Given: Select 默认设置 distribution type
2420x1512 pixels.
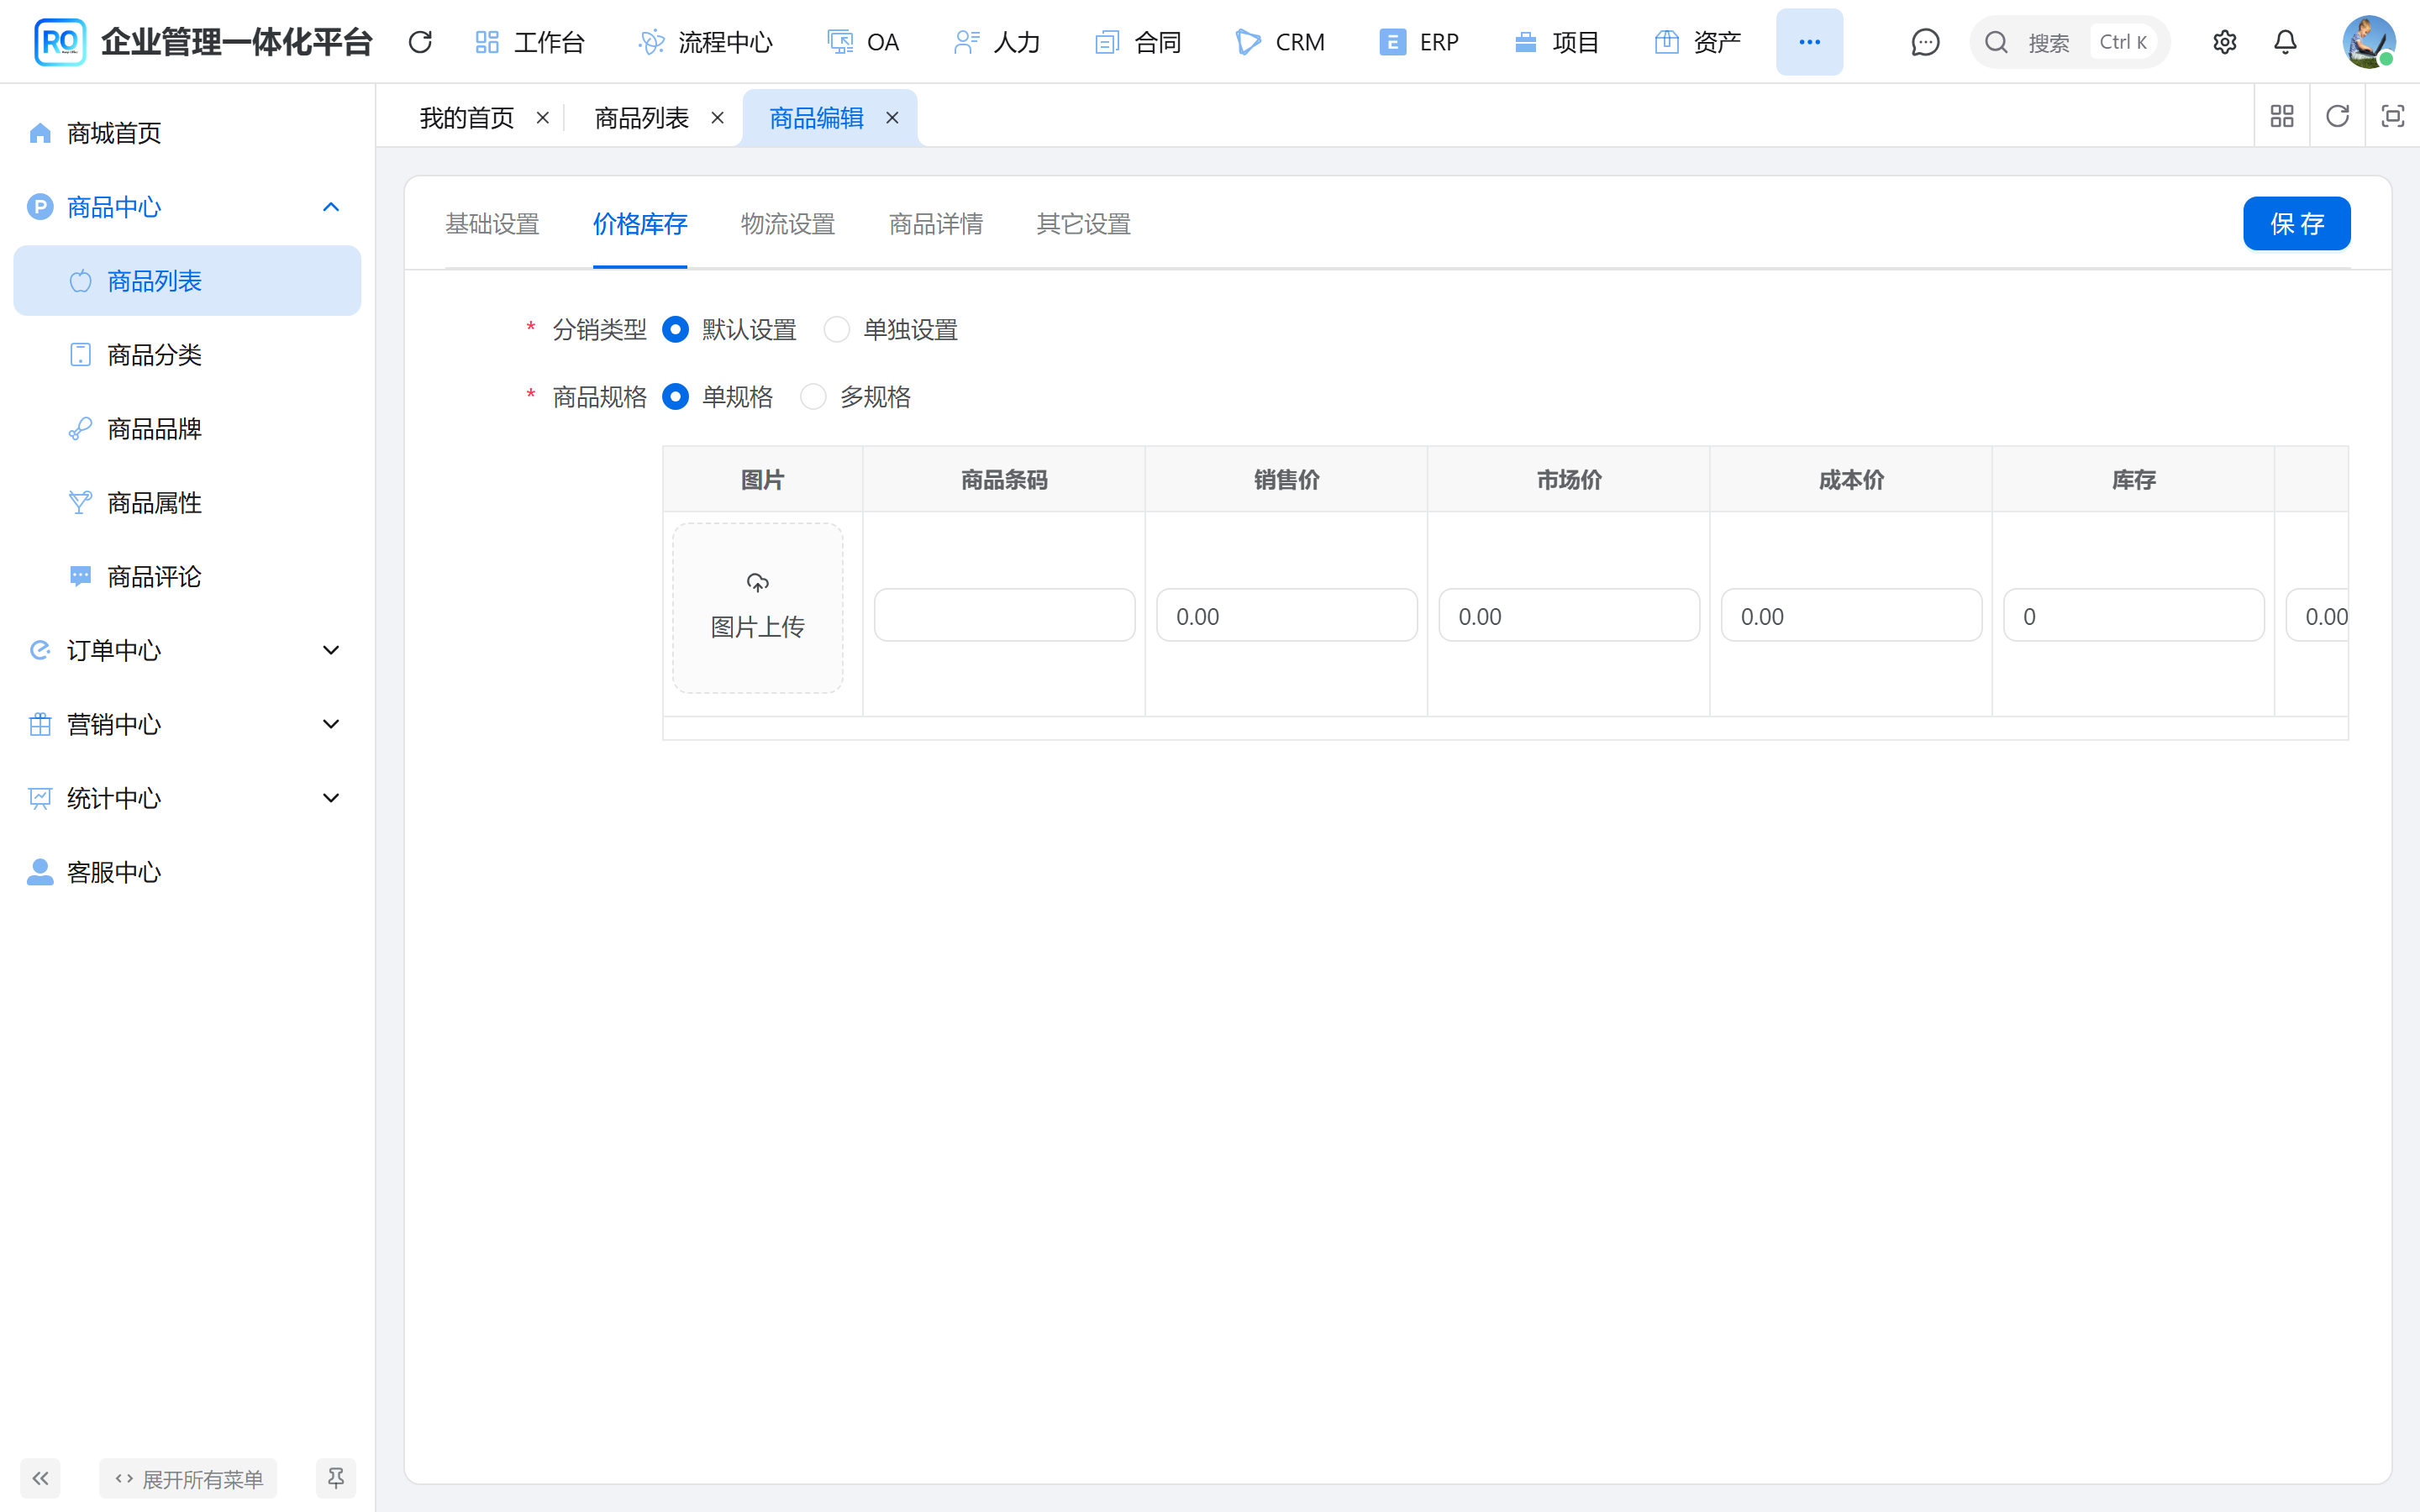Looking at the screenshot, I should (x=675, y=330).
